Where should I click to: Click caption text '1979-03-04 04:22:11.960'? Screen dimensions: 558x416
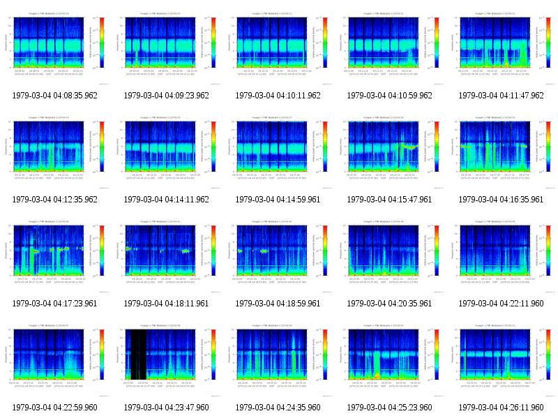(x=501, y=304)
